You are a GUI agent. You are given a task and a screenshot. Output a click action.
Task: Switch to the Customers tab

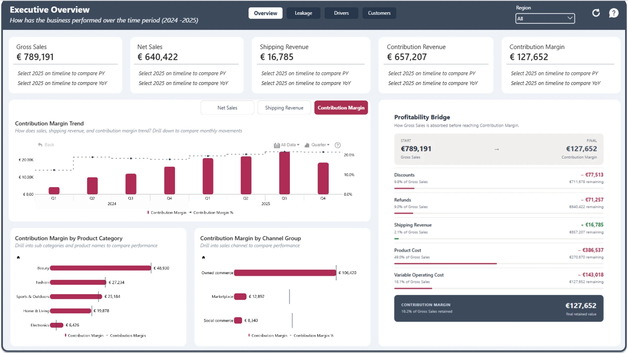(379, 13)
